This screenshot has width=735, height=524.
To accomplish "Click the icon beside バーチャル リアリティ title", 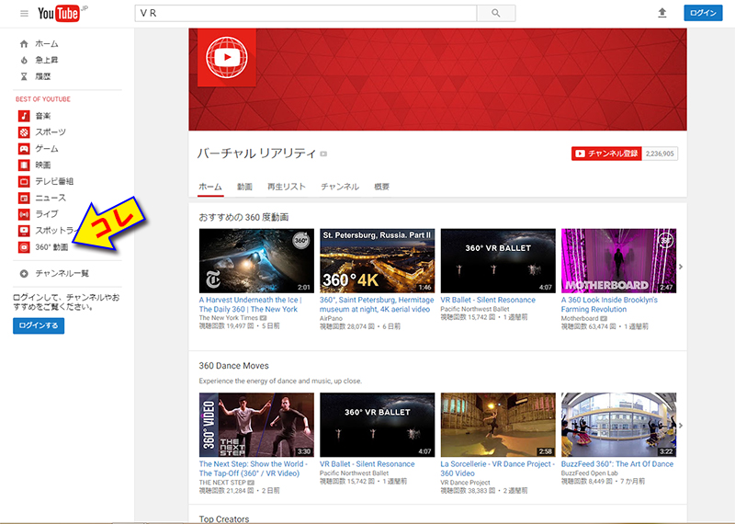I will [323, 154].
